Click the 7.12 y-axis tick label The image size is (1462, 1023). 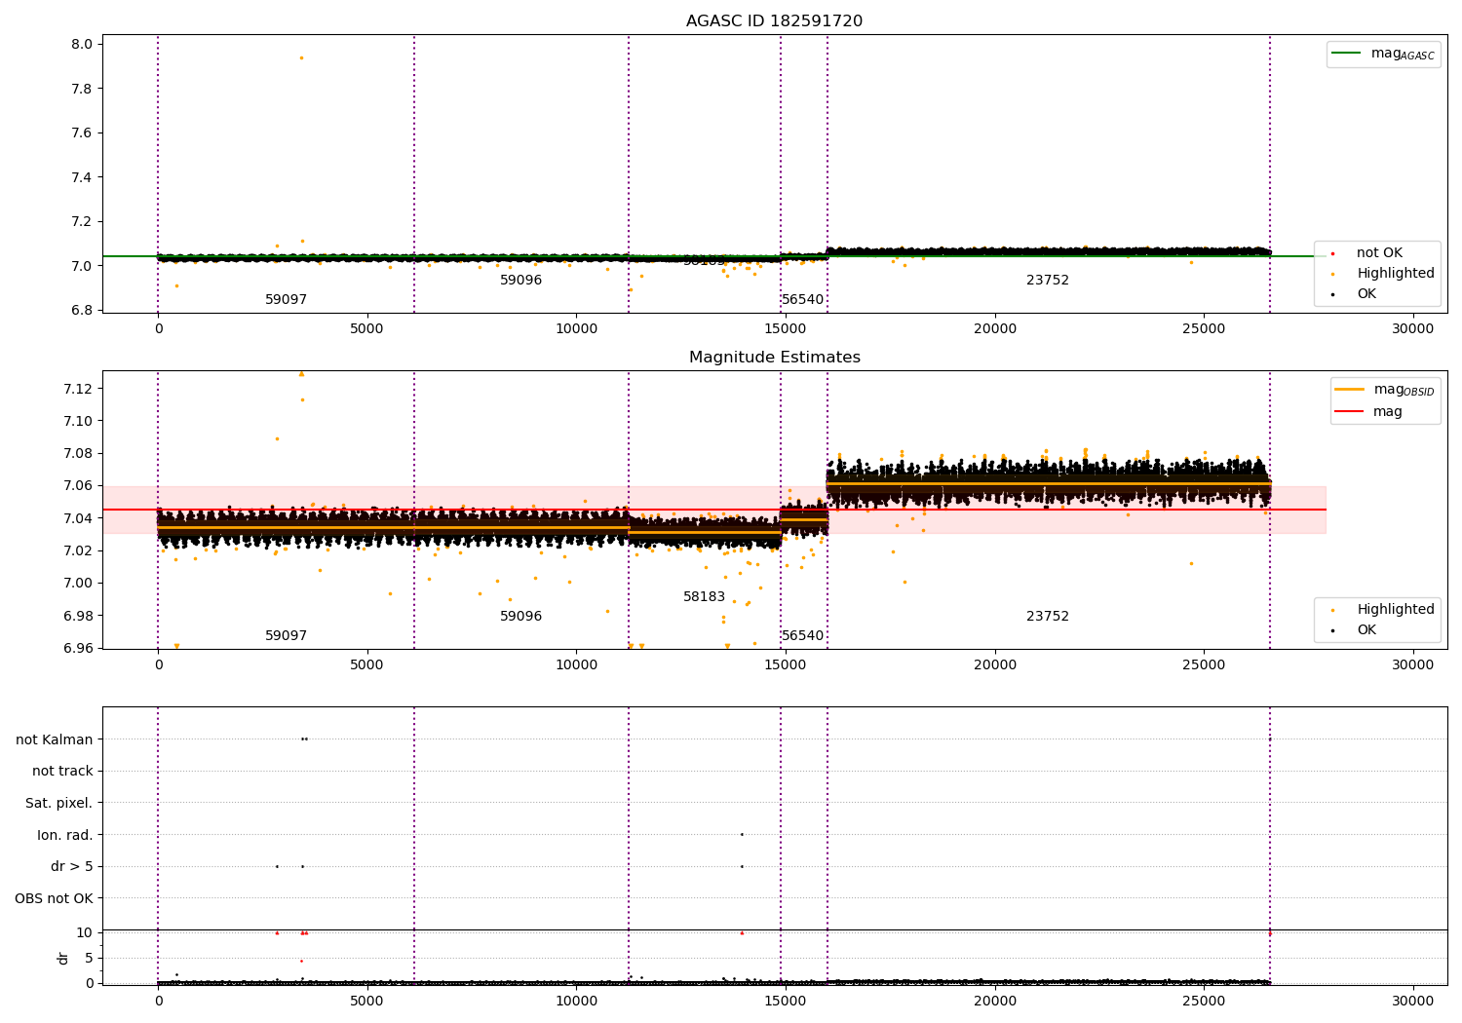click(78, 390)
